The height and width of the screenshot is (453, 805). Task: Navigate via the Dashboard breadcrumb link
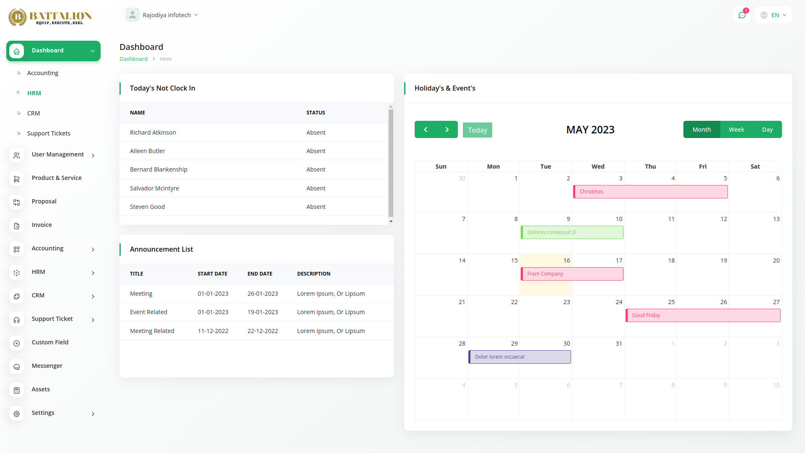pos(133,59)
